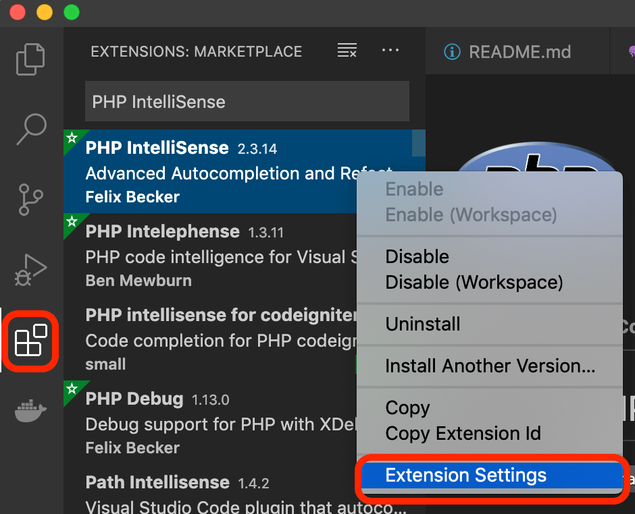Select PHP intellisense for codeigniter extension
635x514 pixels.
click(210, 339)
